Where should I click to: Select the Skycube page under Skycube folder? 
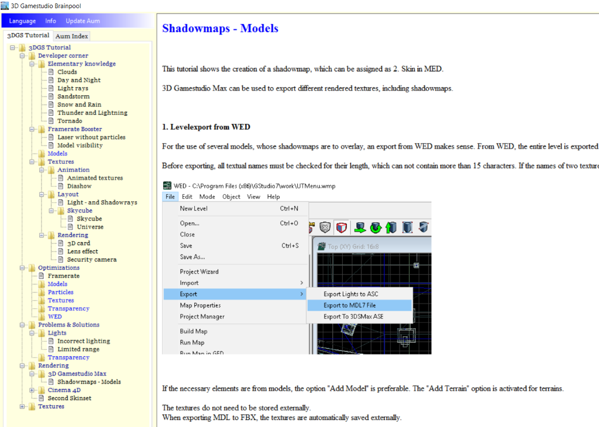[x=89, y=219]
